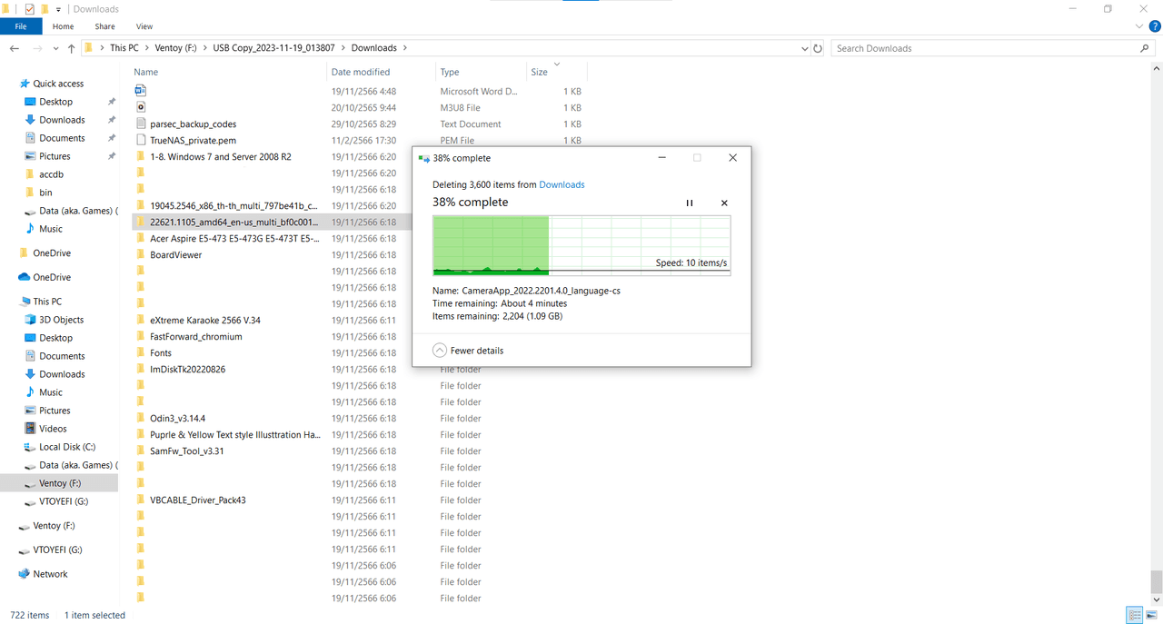The image size is (1163, 624).
Task: Click the Downloads link in the delete dialog
Action: 562,184
